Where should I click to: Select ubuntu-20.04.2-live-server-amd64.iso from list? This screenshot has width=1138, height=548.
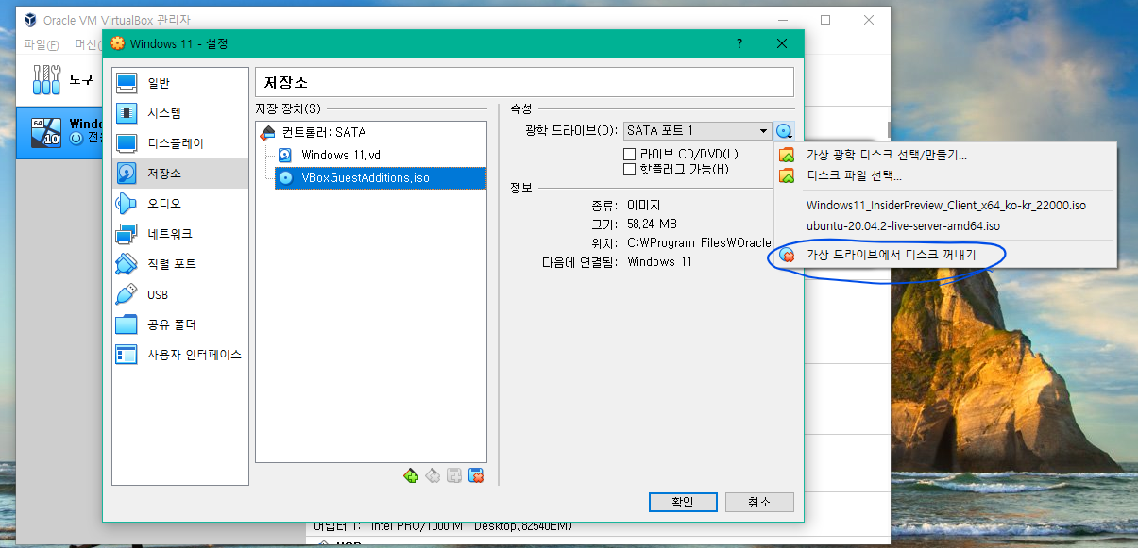point(945,226)
